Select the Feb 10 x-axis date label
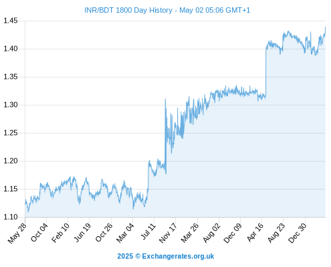This screenshot has width=331, height=267. 60,233
